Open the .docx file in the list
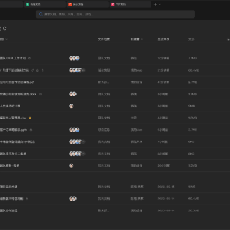Screen dimensions: 230x230 tap(19, 94)
